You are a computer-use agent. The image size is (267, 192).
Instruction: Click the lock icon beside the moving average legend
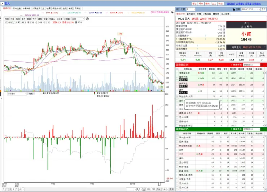coord(172,12)
